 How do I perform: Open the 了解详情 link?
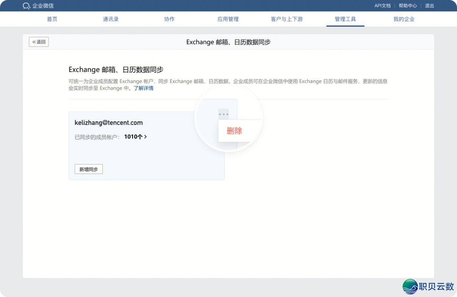143,88
